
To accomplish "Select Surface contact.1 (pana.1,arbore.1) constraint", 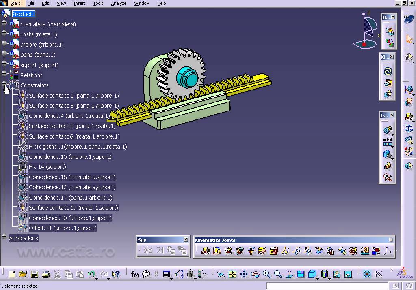I will [74, 96].
